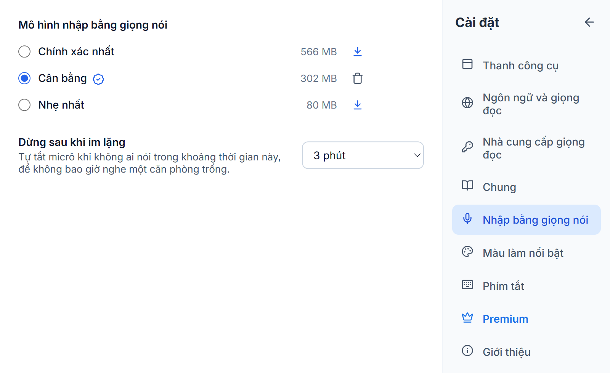Open Phím tắt settings
This screenshot has width=610, height=373.
(526, 286)
